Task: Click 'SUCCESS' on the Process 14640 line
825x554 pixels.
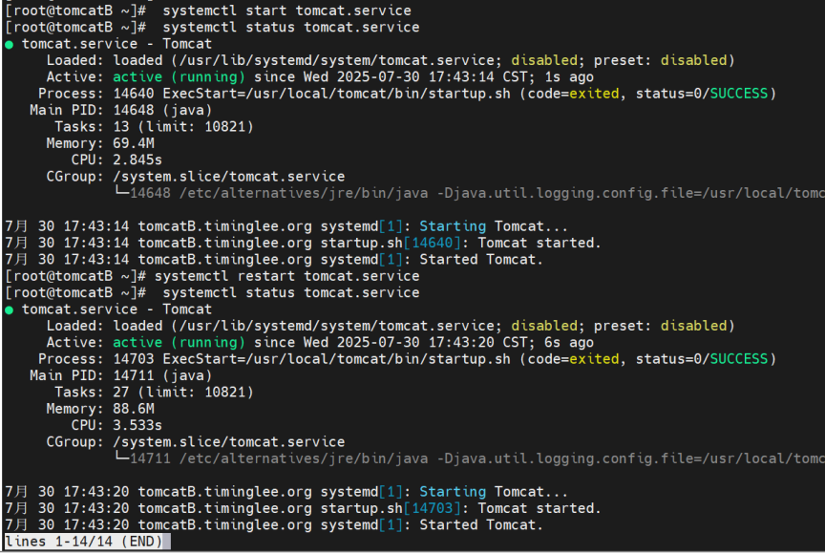Action: tap(739, 94)
